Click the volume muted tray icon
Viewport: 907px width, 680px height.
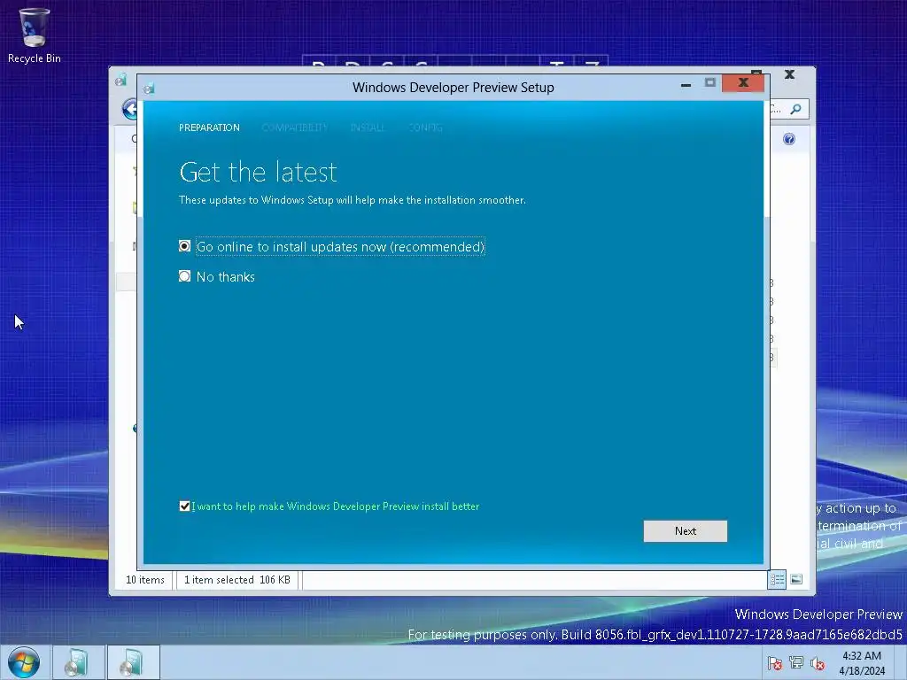(x=818, y=663)
